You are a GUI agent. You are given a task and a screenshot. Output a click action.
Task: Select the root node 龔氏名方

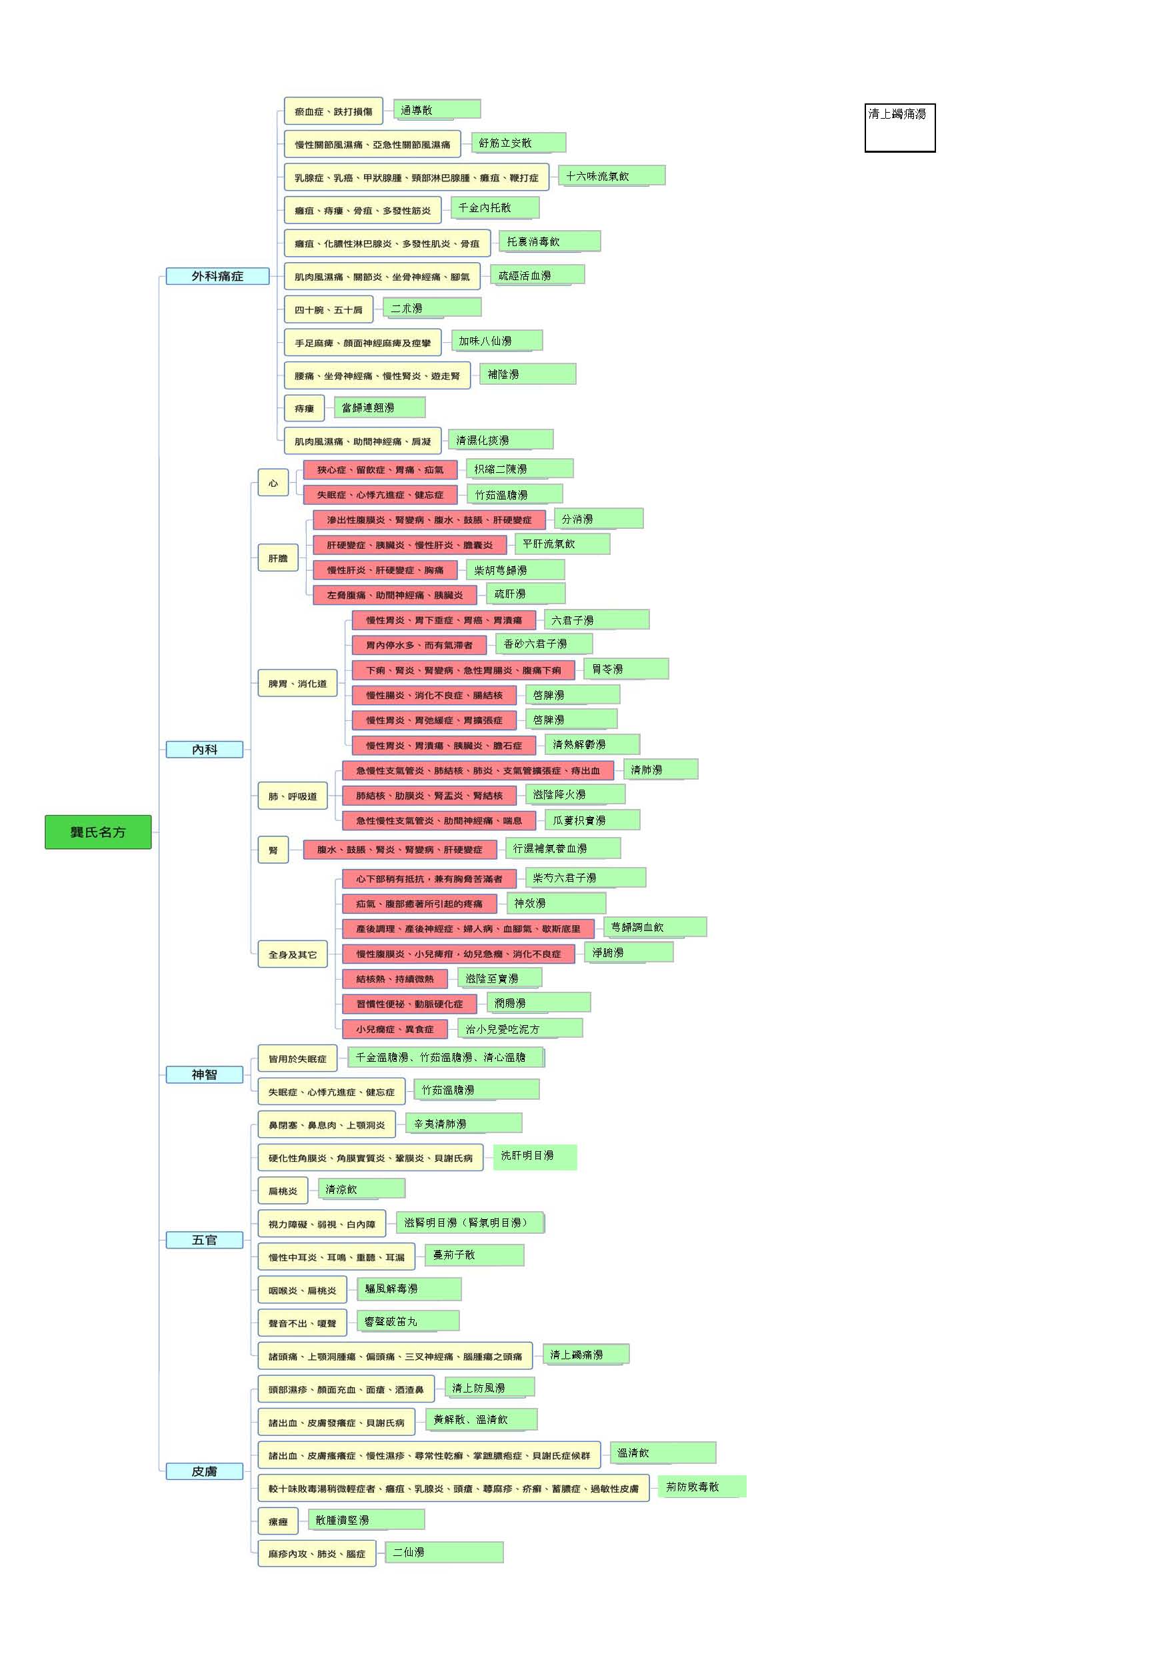point(98,832)
